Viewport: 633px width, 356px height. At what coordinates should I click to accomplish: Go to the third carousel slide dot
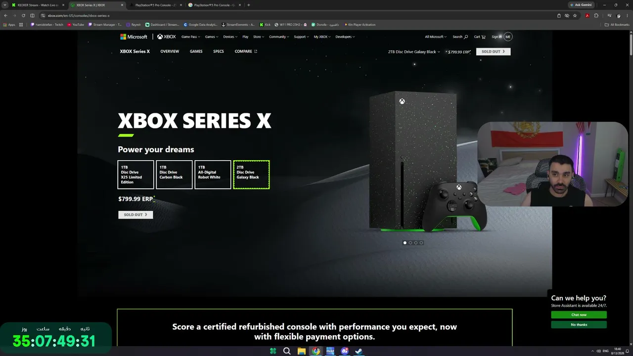[416, 243]
